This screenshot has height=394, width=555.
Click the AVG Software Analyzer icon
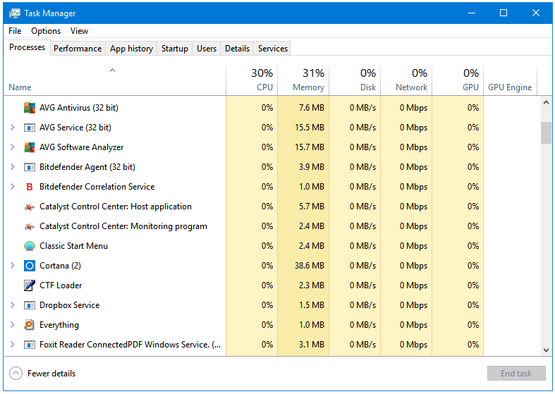click(x=29, y=147)
